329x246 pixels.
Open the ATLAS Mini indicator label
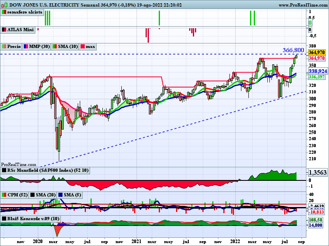[x=18, y=30]
